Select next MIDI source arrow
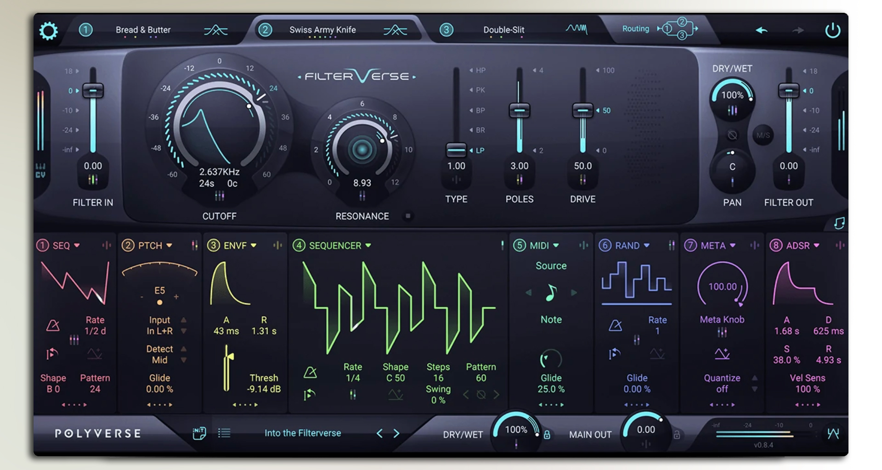 (574, 292)
